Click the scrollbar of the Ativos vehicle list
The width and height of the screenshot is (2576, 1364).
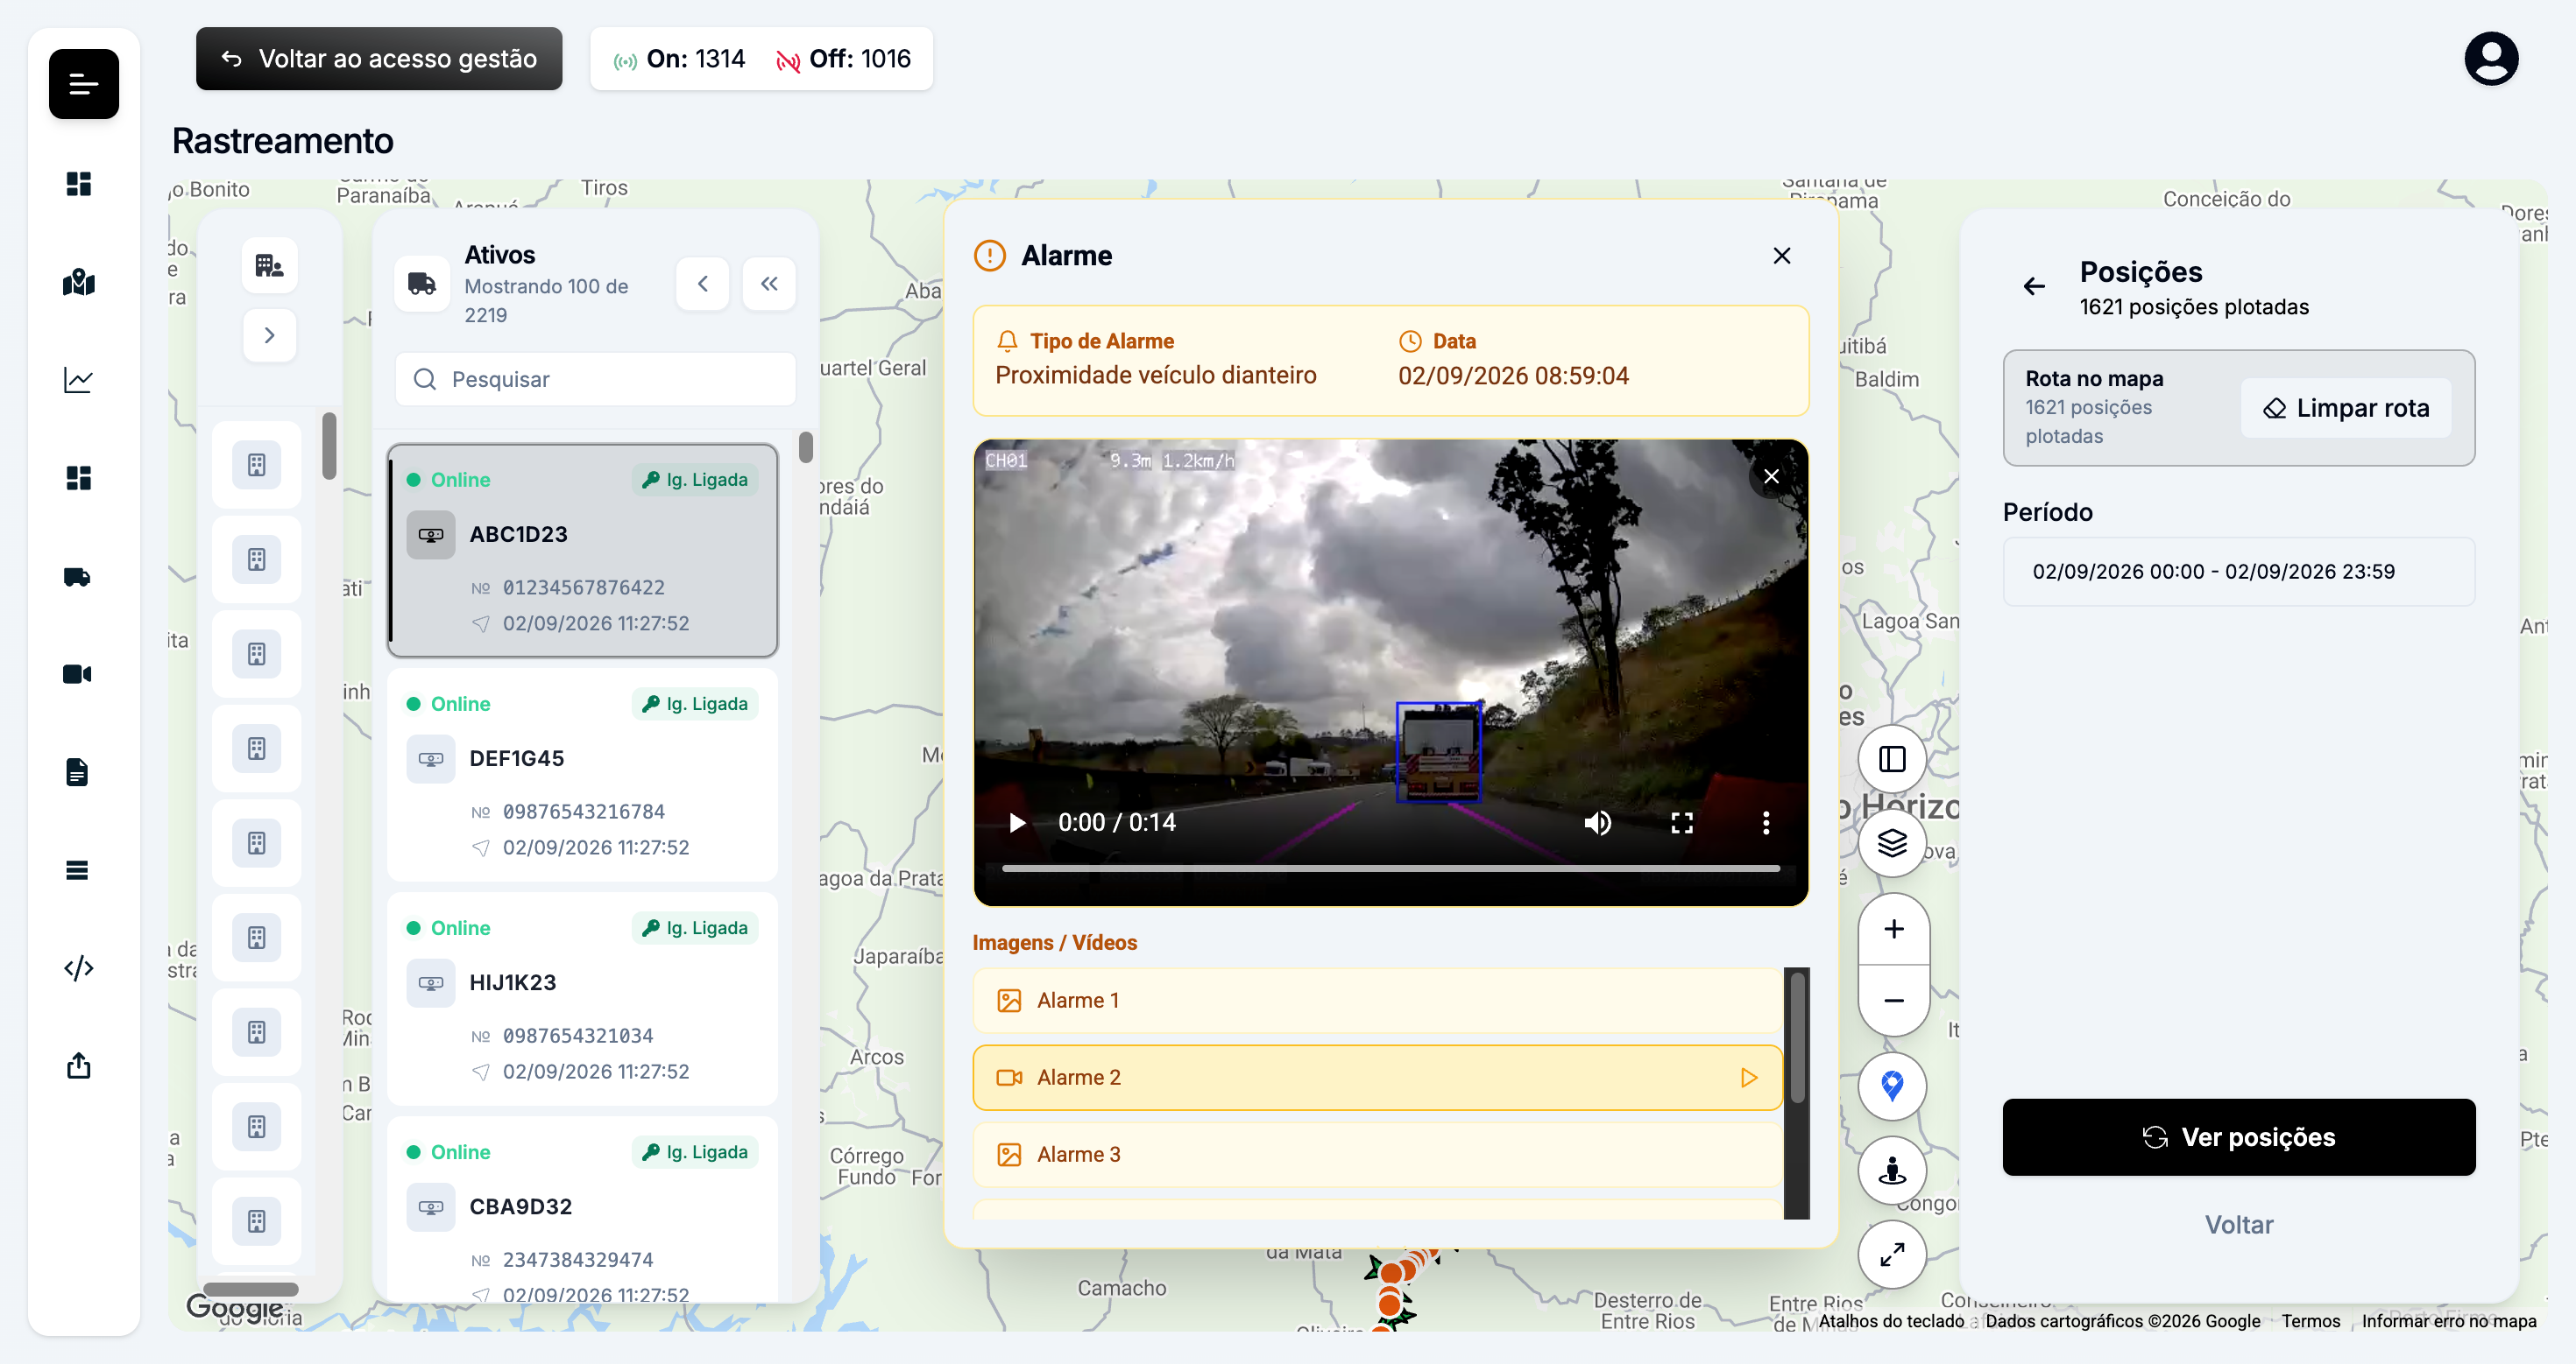[x=806, y=446]
